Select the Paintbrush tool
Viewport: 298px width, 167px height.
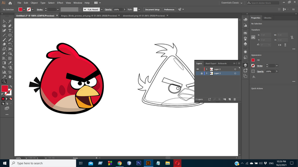tap(4, 40)
